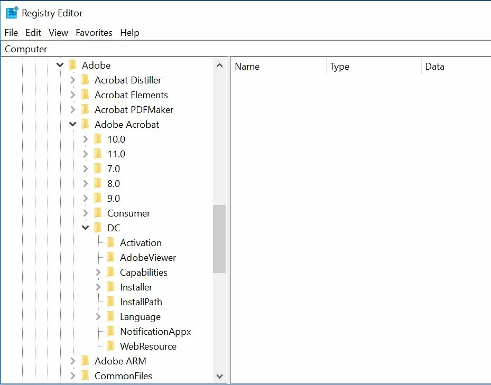Click the Activation folder icon

coord(111,242)
